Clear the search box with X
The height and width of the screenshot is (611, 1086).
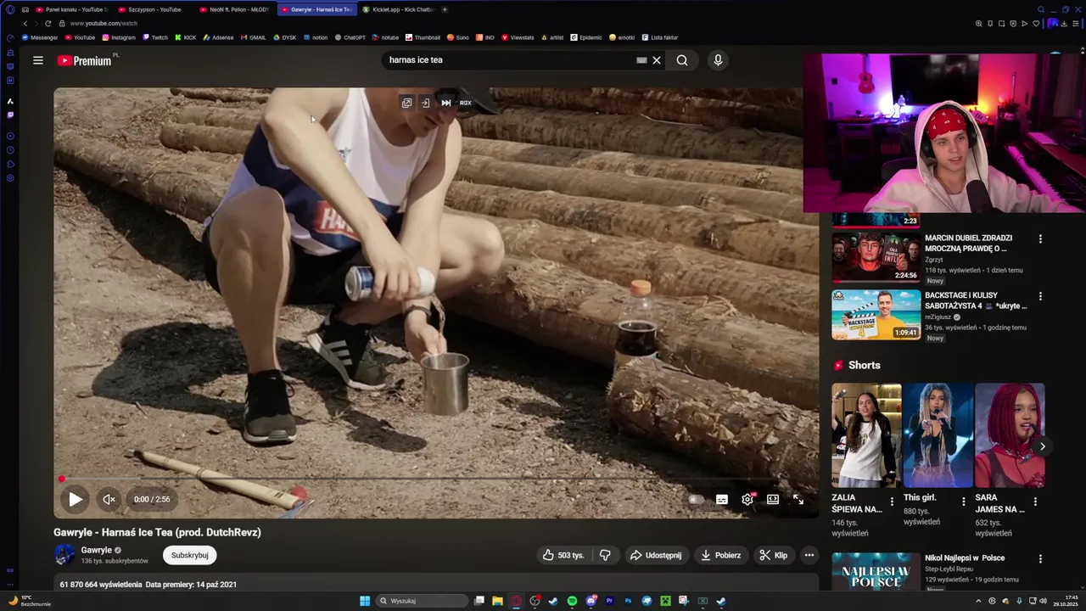pos(657,60)
